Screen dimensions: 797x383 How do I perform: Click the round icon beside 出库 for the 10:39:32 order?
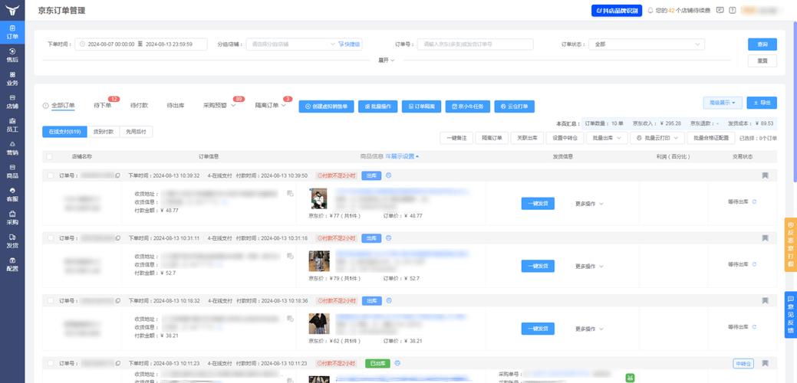point(389,175)
